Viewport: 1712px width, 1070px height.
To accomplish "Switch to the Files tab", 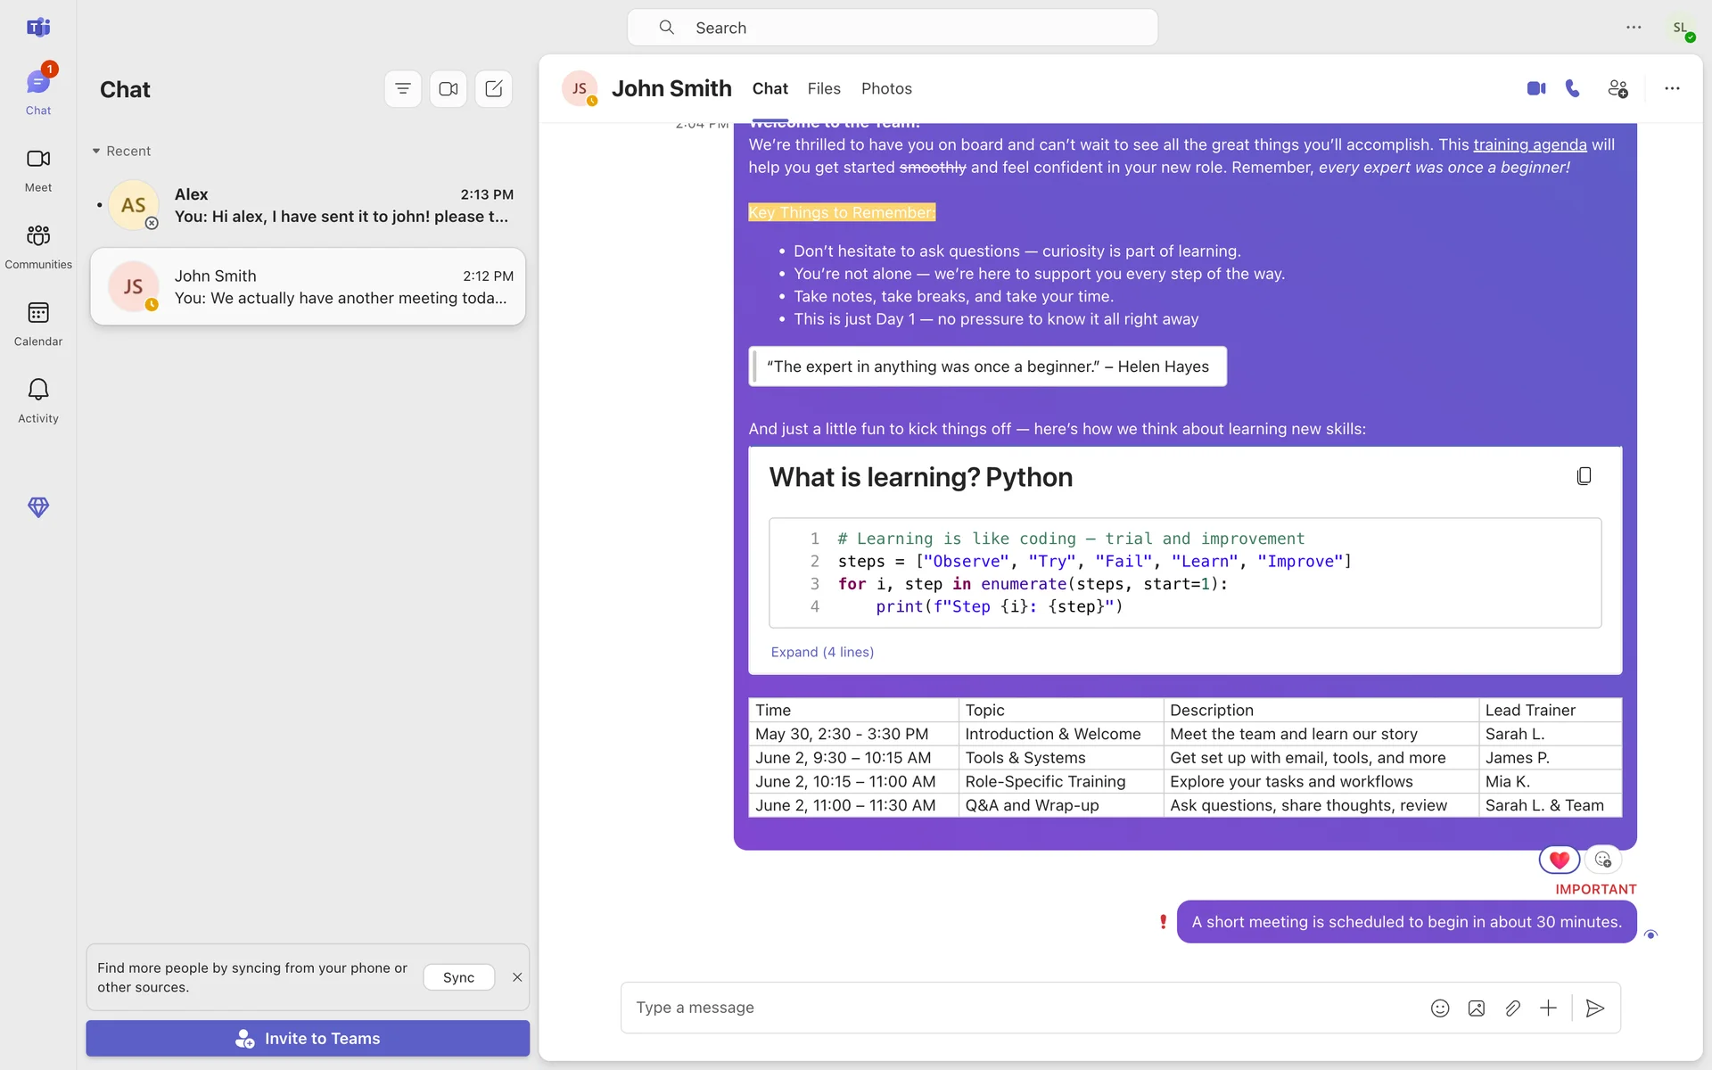I will (x=824, y=88).
